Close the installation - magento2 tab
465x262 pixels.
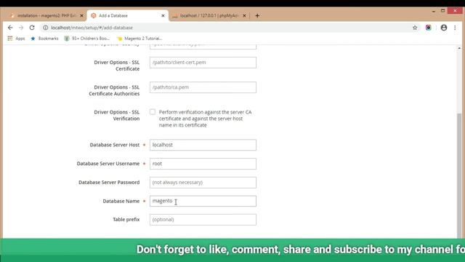[x=81, y=15]
